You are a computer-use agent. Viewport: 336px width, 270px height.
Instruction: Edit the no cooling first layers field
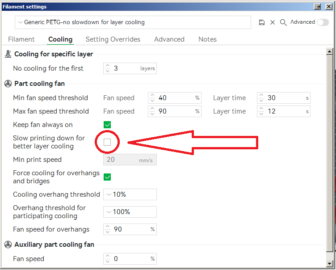click(x=130, y=68)
